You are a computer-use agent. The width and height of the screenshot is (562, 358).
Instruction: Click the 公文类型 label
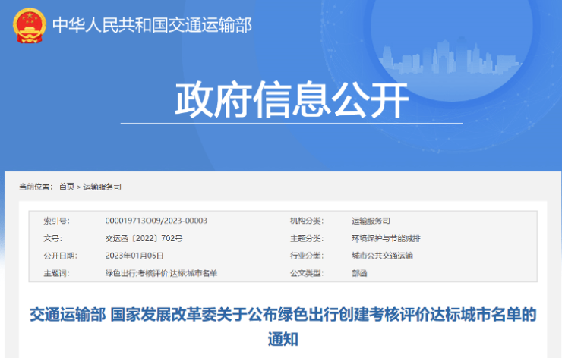pyautogui.click(x=307, y=273)
